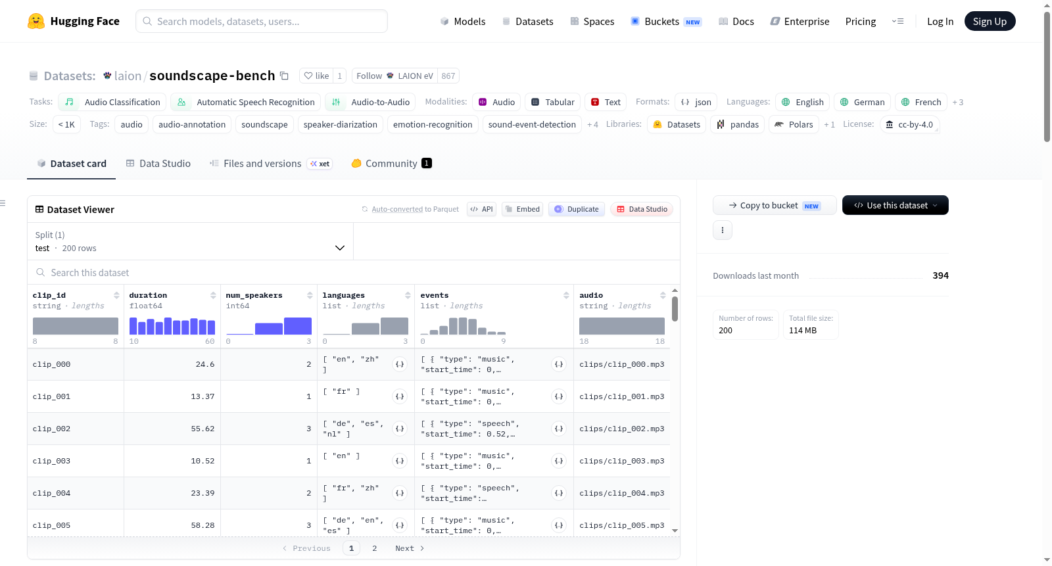Expand JSON cell for clip_004 events
Screen dimensions: 1052x566
(x=559, y=493)
